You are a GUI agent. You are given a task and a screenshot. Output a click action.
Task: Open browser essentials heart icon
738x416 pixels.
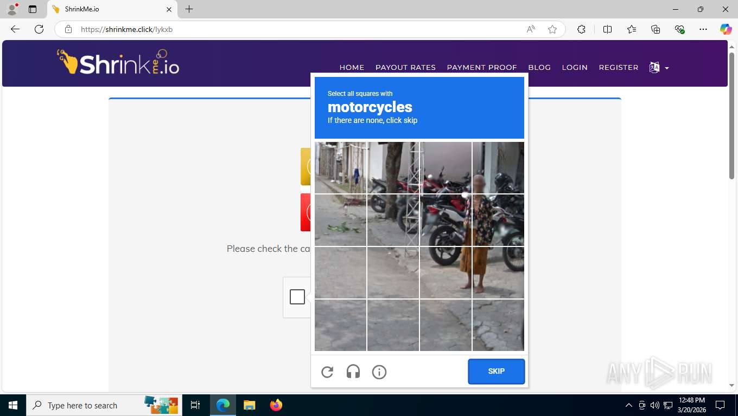(679, 29)
